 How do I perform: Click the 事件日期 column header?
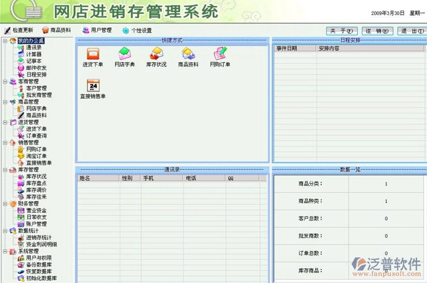(295, 48)
